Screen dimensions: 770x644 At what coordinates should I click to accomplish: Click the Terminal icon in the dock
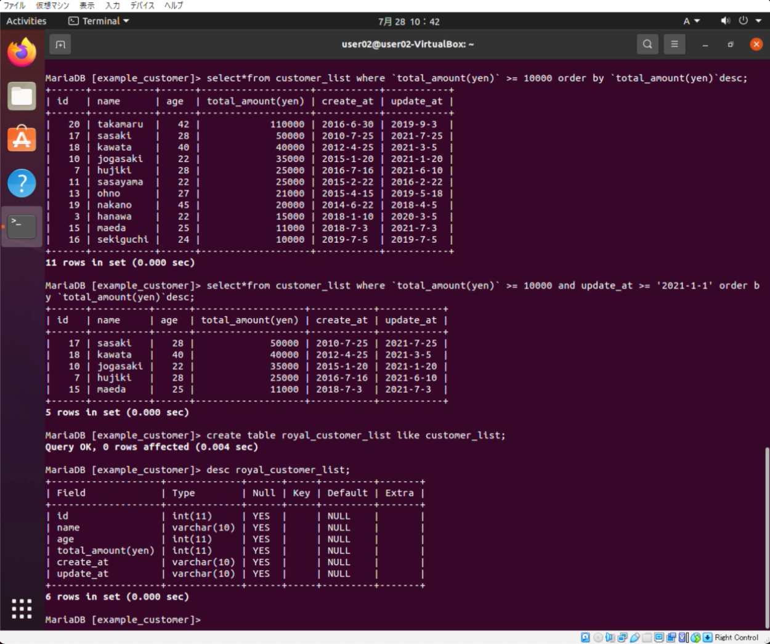[x=22, y=226]
